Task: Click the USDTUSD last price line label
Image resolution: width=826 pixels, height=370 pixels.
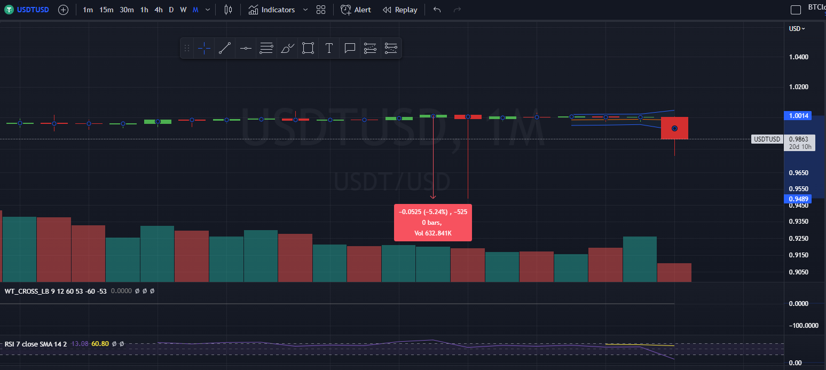Action: [x=767, y=139]
